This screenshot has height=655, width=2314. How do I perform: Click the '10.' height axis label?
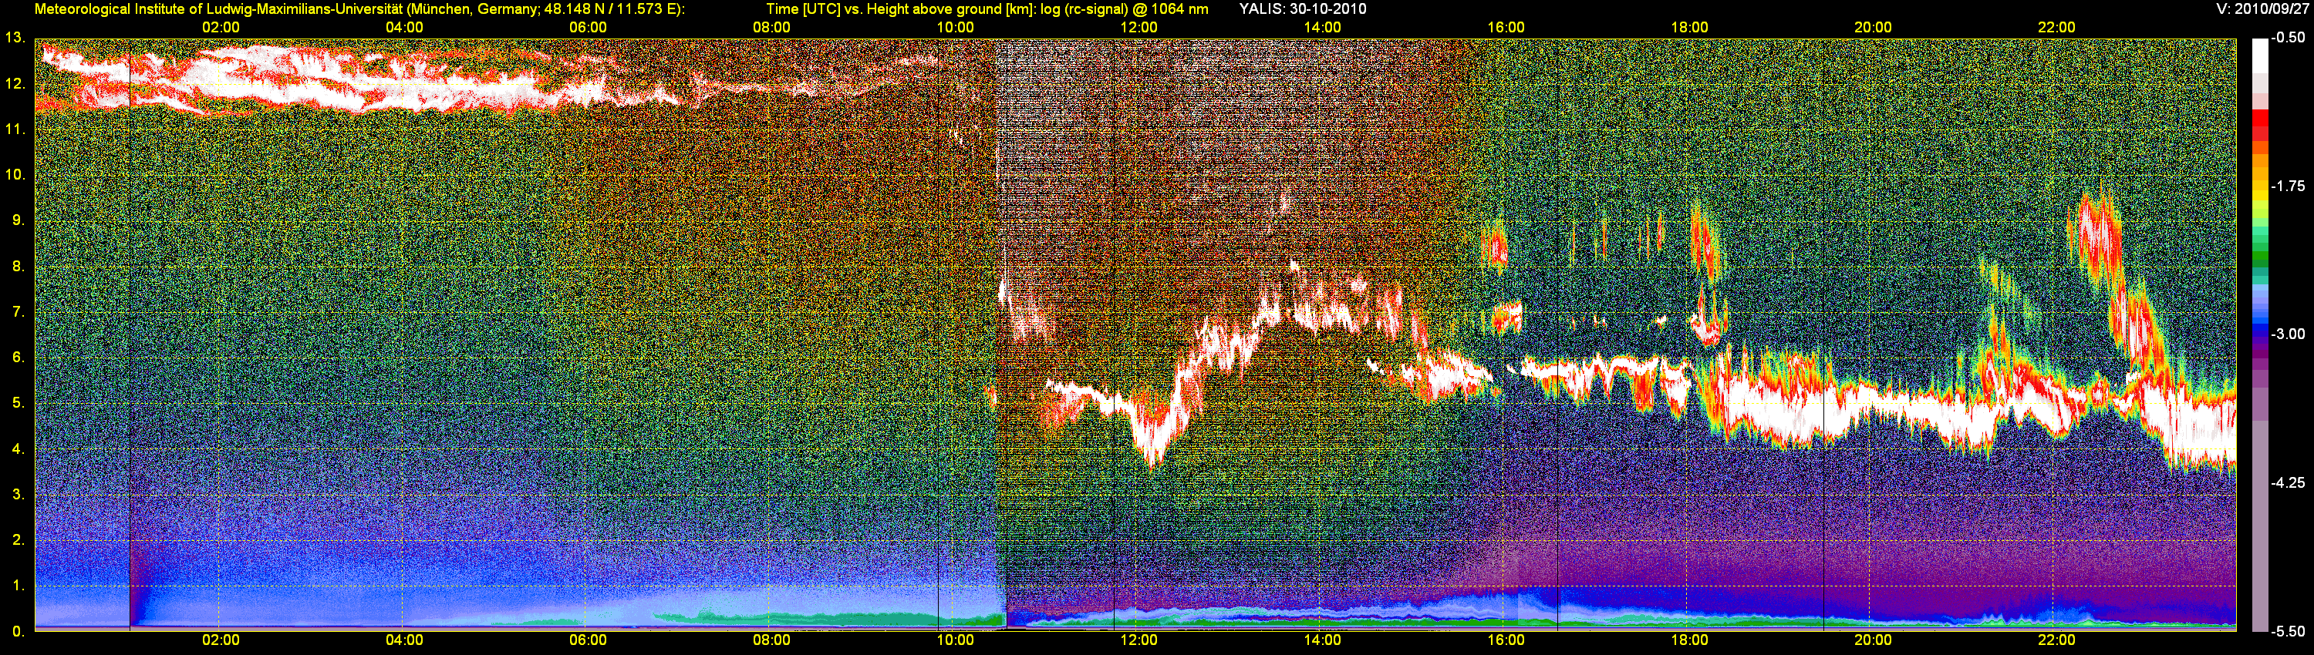click(15, 174)
